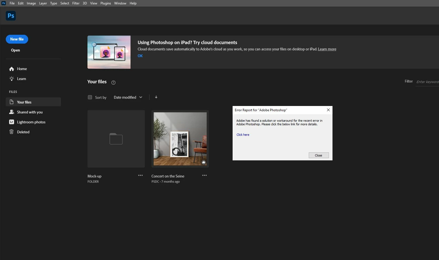Open Concert on the Seine options menu
Image resolution: width=439 pixels, height=260 pixels.
tap(204, 176)
